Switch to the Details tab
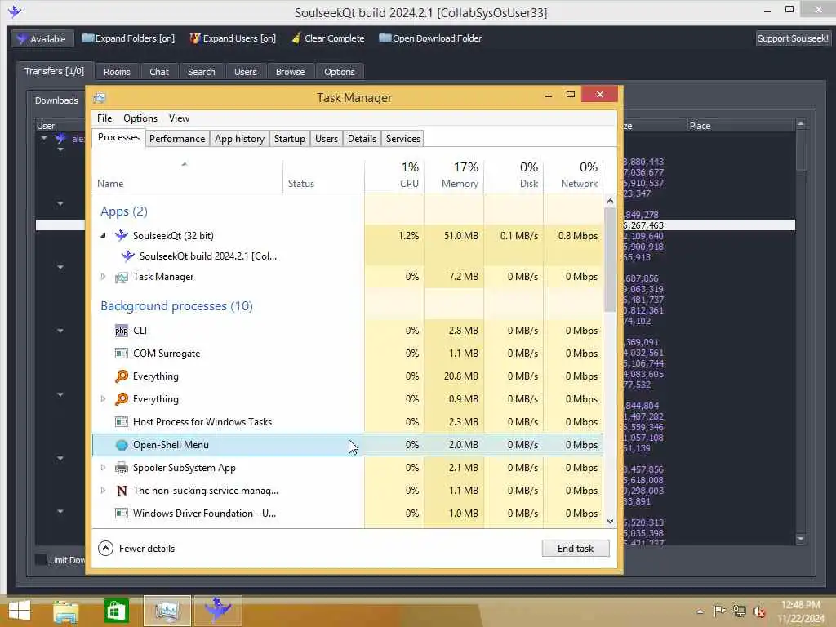This screenshot has width=836, height=627. tap(362, 139)
